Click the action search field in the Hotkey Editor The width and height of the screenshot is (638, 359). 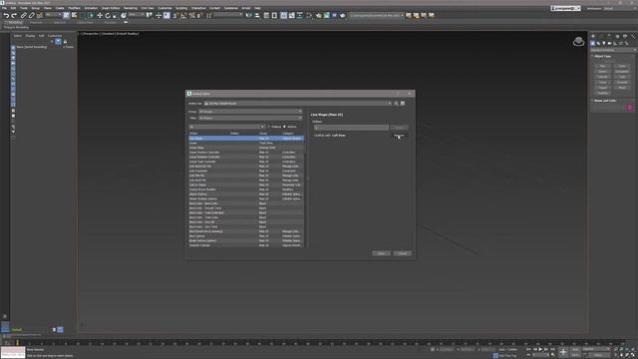[226, 127]
